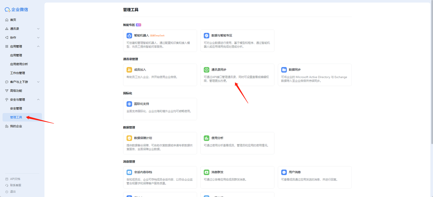Click the 通讯录管理 section heading
Viewport: 433px width, 197px height.
pos(131,59)
